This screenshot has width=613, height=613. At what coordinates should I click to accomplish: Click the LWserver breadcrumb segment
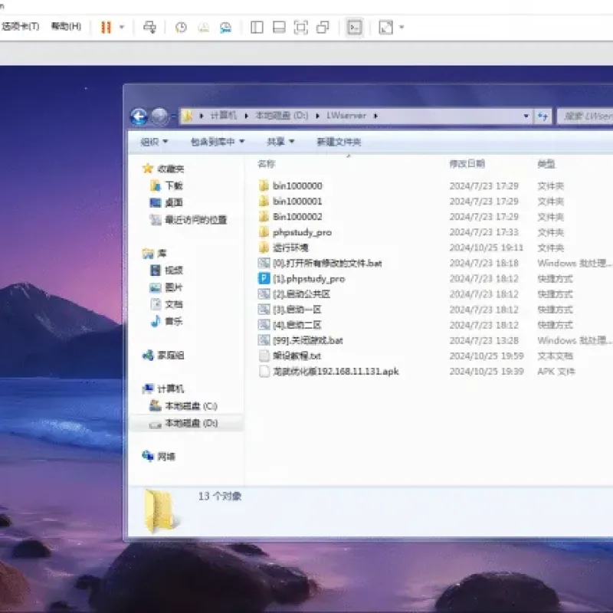click(346, 116)
